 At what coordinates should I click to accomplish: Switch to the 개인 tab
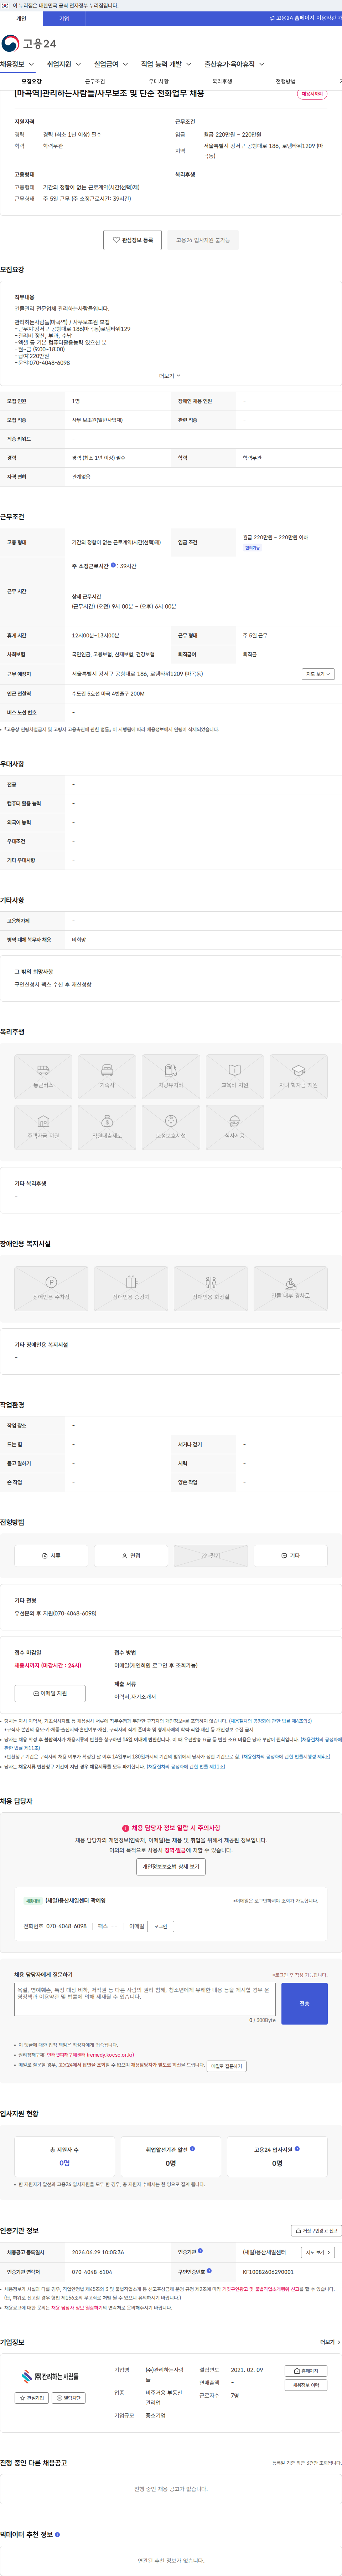tap(21, 18)
